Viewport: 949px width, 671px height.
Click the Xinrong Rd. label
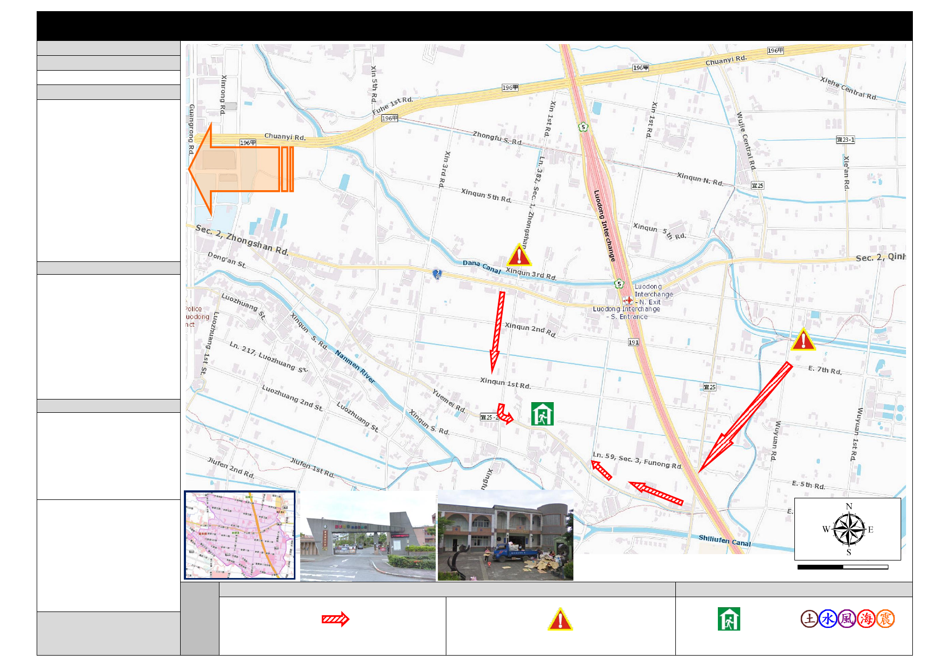[223, 95]
